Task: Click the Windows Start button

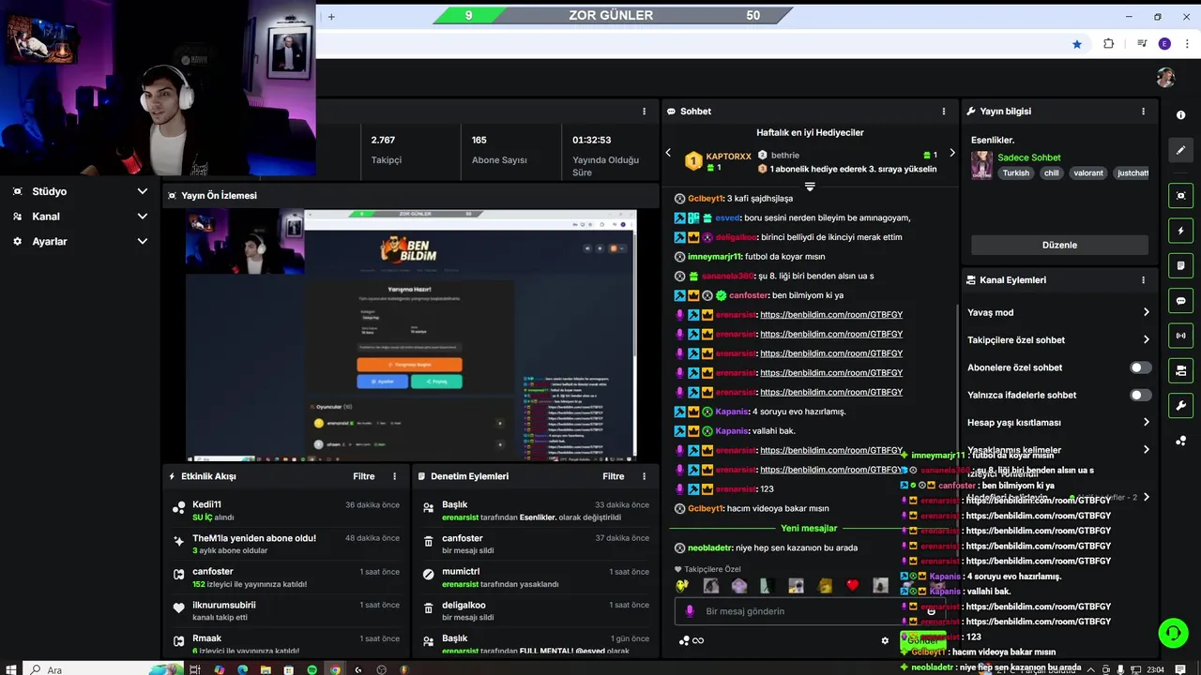Action: [x=11, y=669]
